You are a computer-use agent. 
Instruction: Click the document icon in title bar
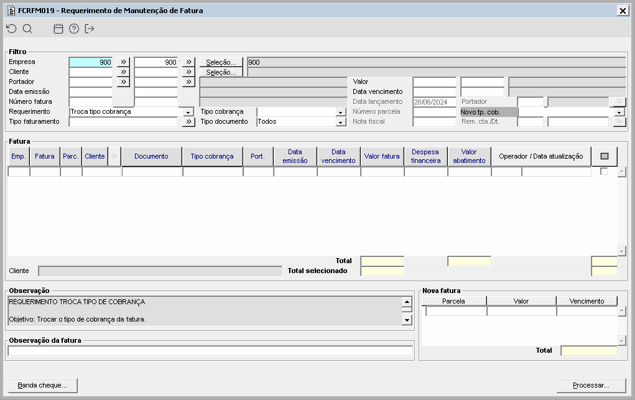pos(11,11)
